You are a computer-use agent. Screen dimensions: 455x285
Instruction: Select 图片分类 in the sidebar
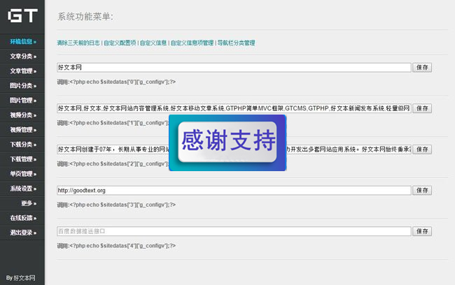click(x=23, y=86)
